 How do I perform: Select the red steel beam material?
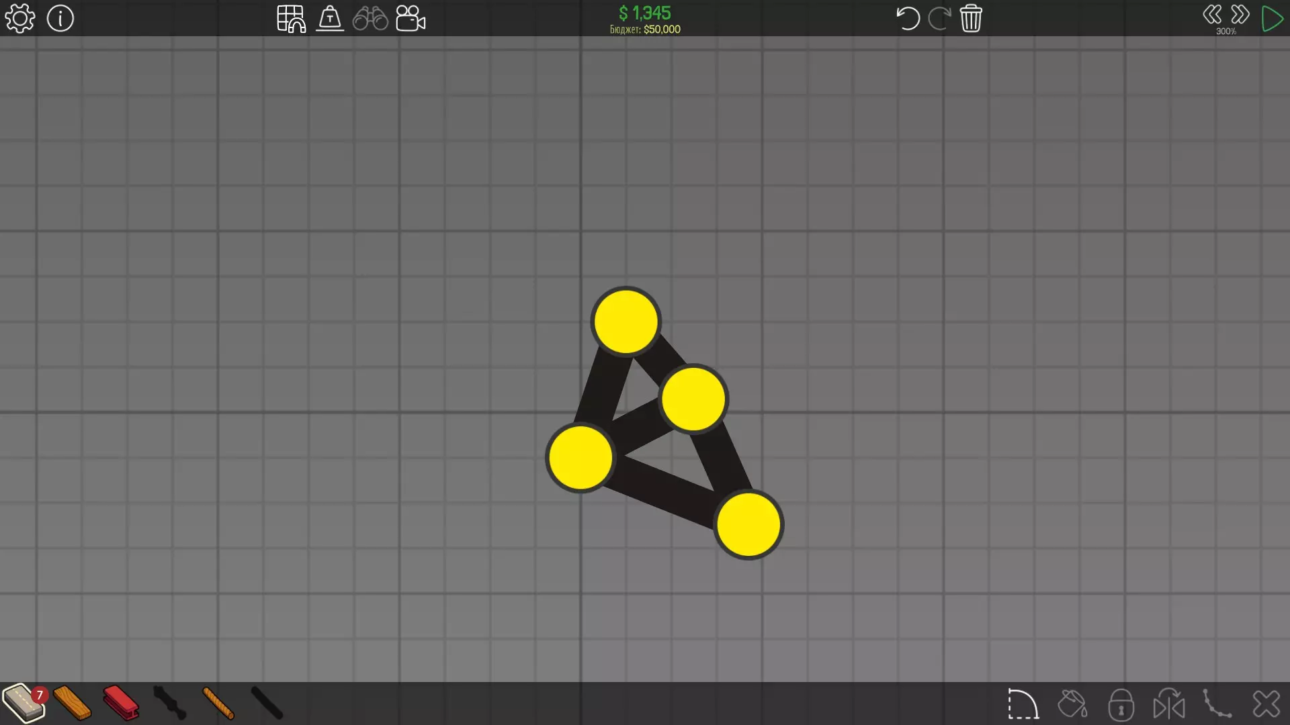(121, 703)
